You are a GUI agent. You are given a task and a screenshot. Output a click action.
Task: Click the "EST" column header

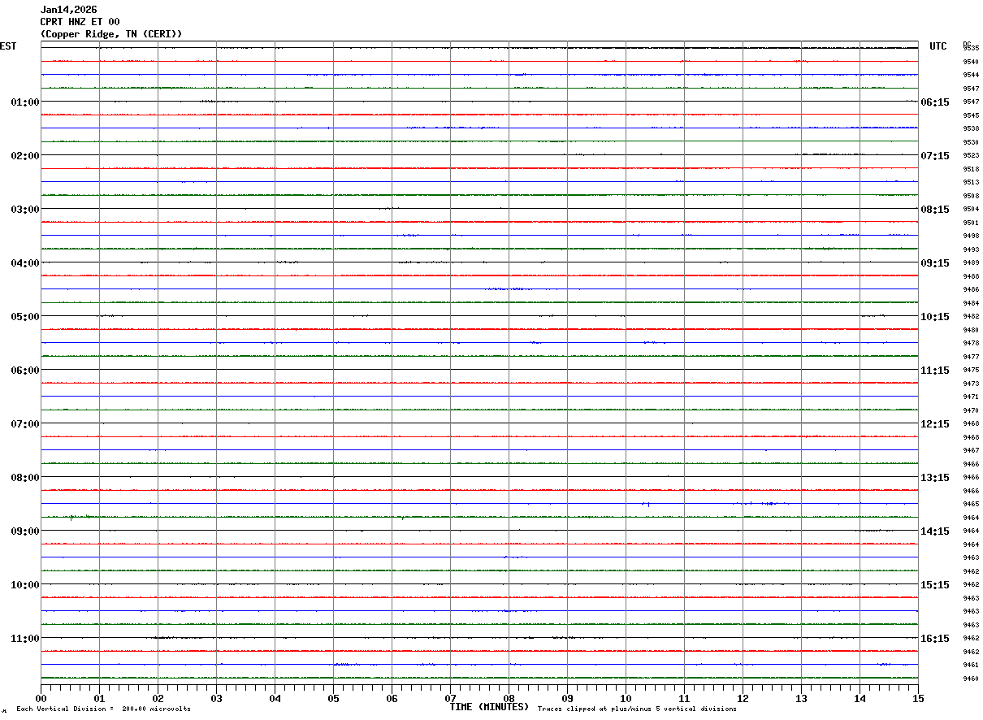click(8, 46)
